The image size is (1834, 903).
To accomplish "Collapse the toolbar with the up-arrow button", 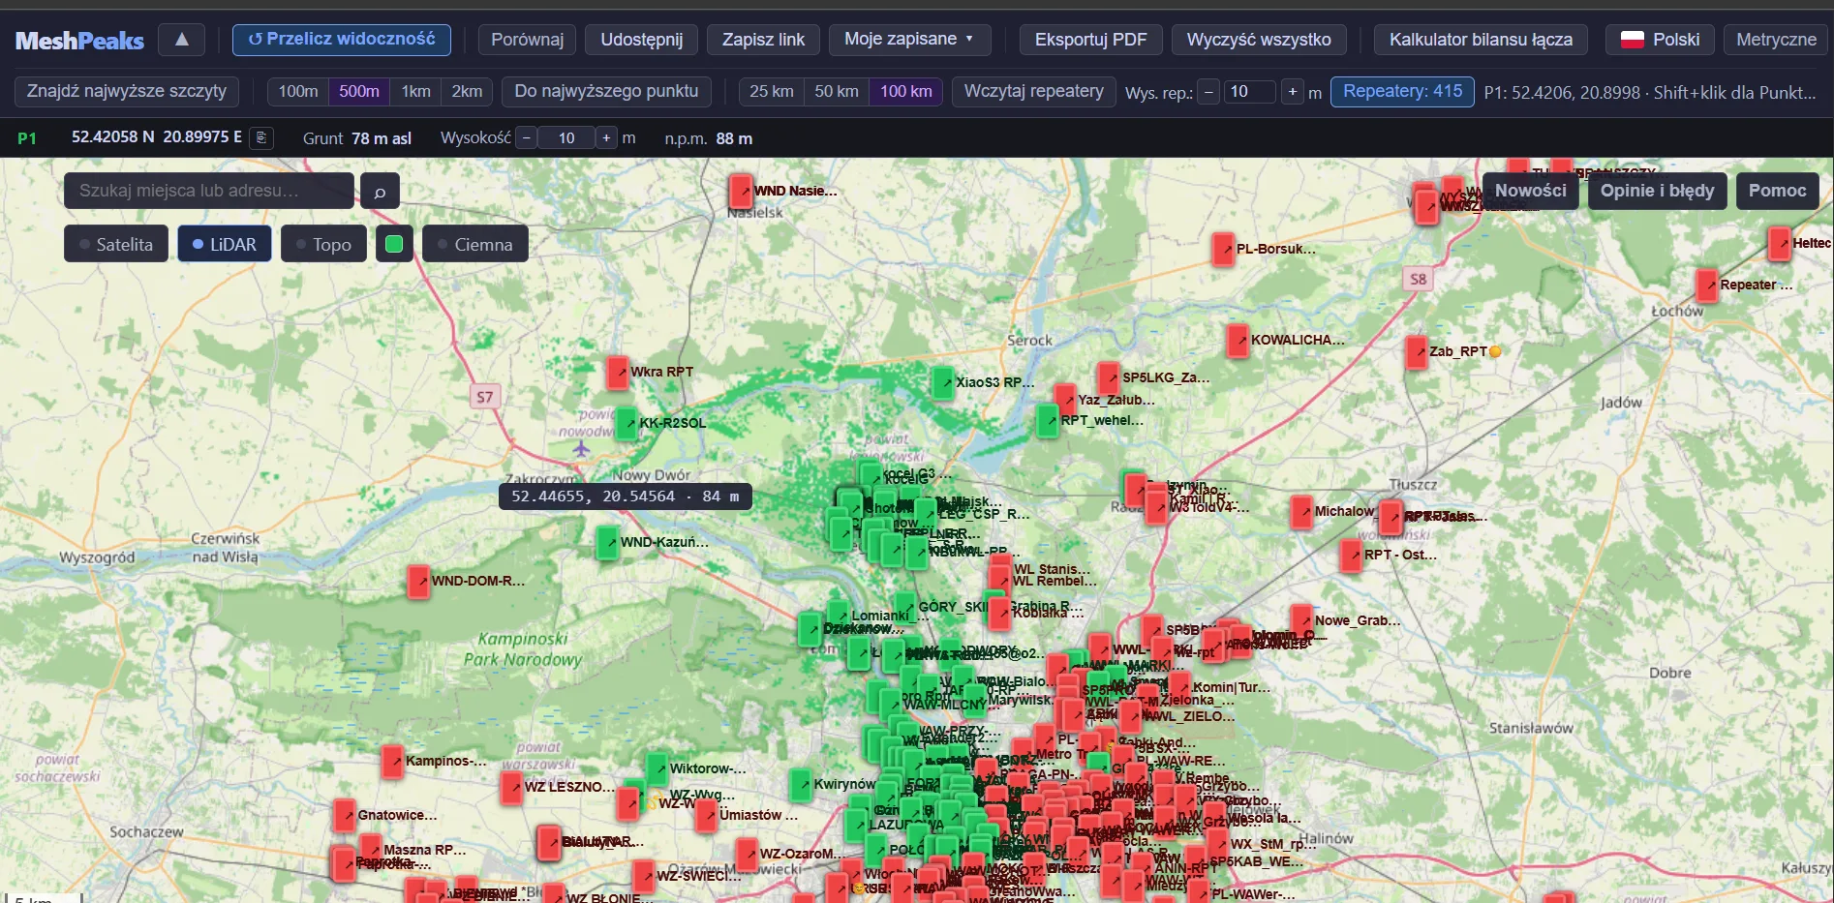I will coord(181,40).
